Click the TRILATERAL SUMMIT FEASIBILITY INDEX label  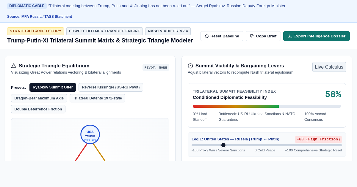(x=234, y=91)
